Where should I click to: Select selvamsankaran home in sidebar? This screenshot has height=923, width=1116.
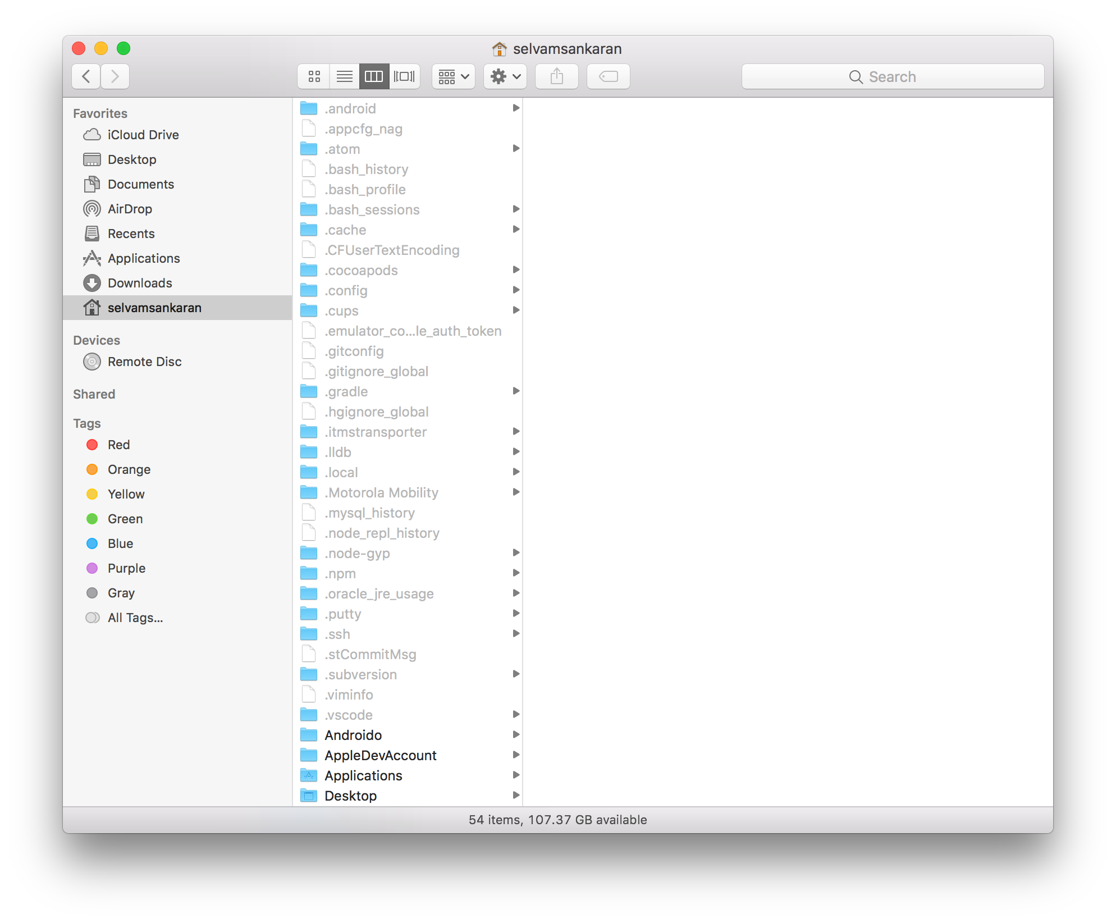tap(177, 308)
